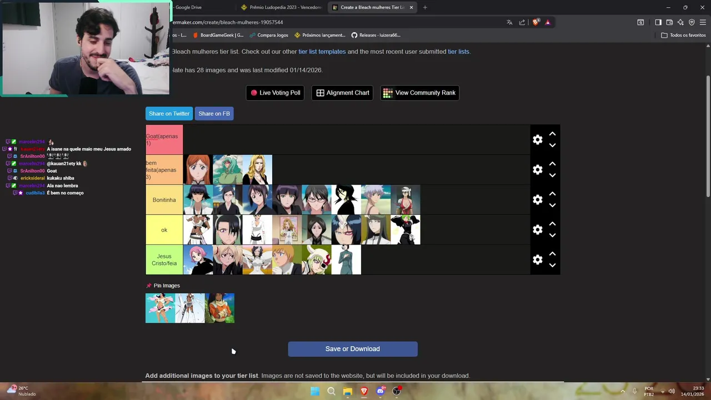Select pink-haired character in Jesus Cristo/feia row

[198, 260]
